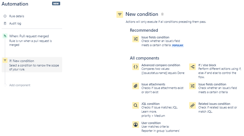Viewport: 244px width, 136px height.
Task: Choose the Issue attachments paperclip icon
Action: pos(135,86)
